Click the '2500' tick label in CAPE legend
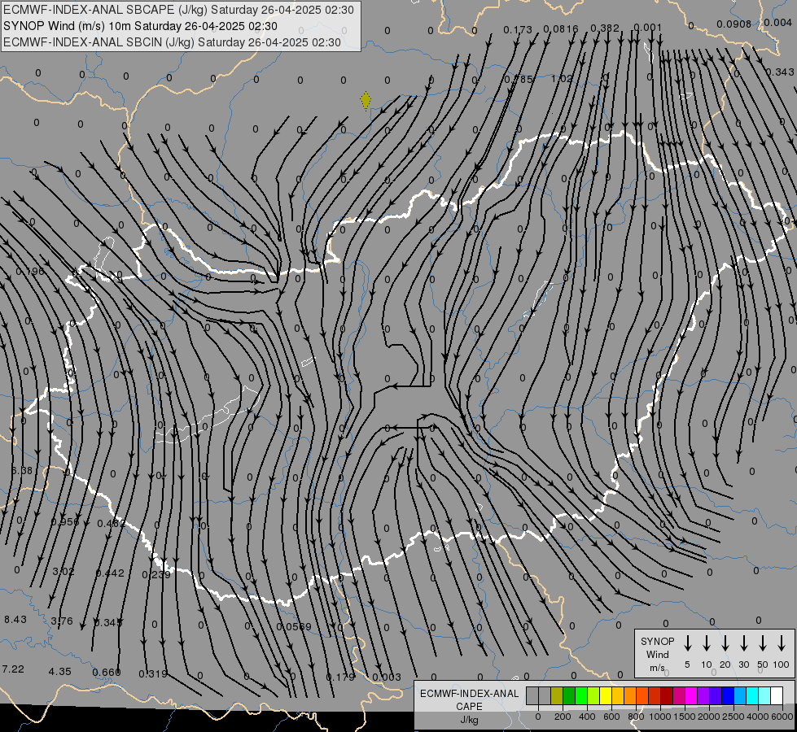The width and height of the screenshot is (797, 732). pos(734,717)
